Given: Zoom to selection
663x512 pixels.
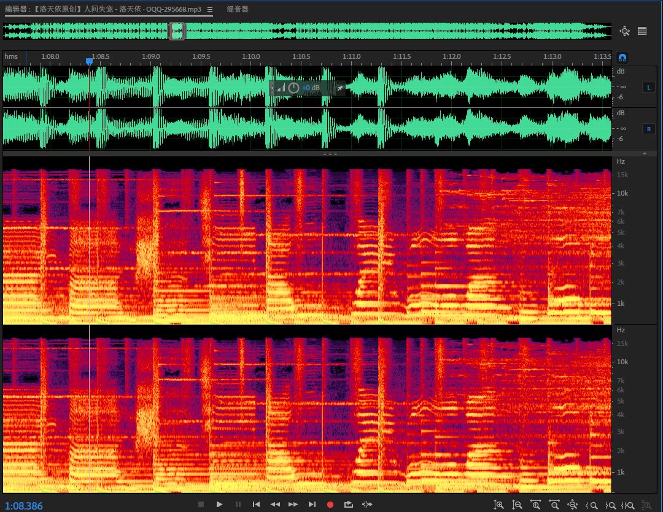Looking at the screenshot, I should (x=627, y=505).
